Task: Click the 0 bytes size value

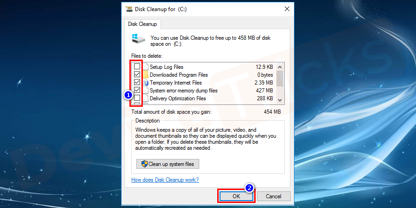Action: 265,75
